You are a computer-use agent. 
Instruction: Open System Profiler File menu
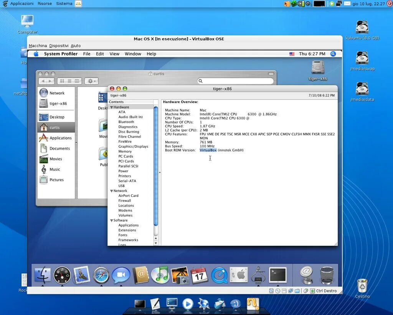[87, 54]
